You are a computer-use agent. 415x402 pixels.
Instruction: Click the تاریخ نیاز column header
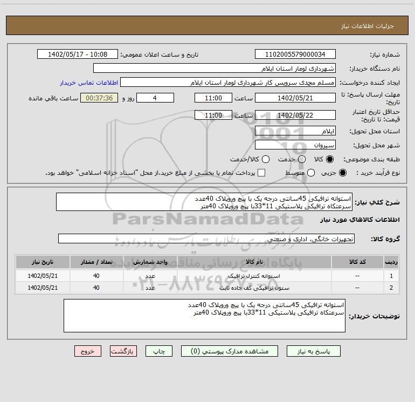(x=43, y=262)
